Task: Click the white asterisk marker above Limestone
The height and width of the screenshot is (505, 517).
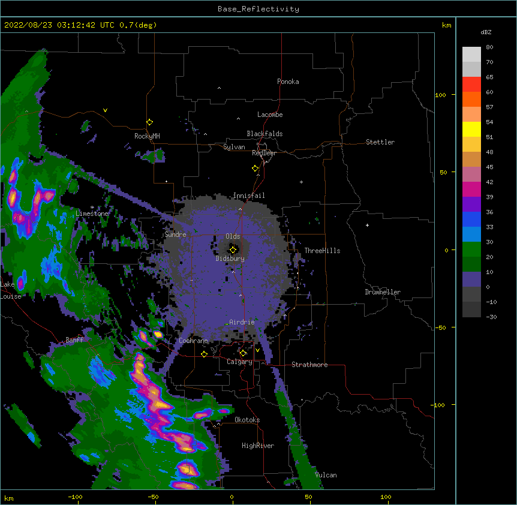Action: [x=92, y=208]
